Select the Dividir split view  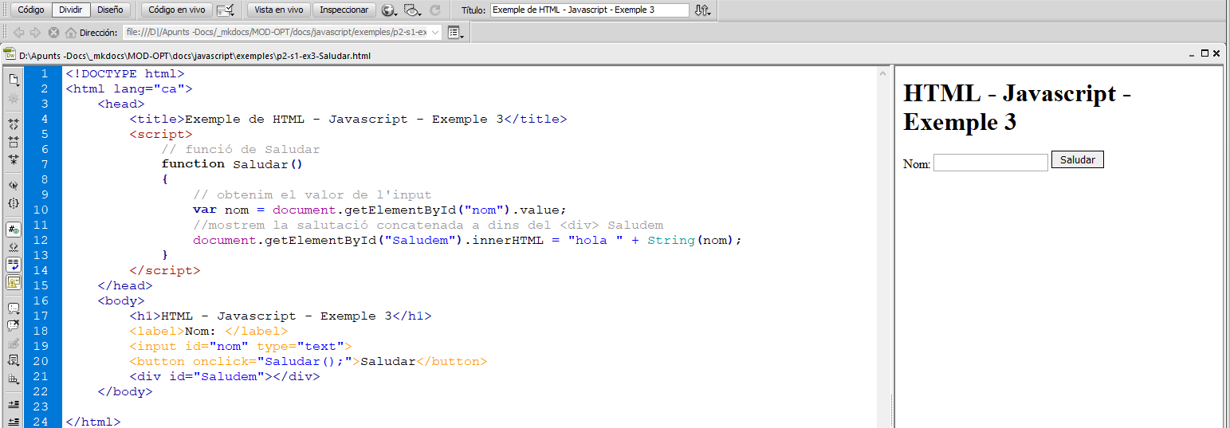pos(71,10)
